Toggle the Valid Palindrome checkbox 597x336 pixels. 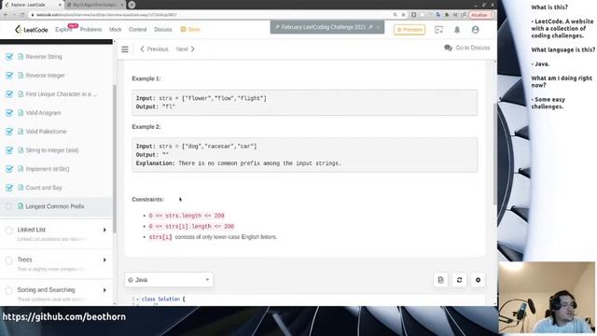[x=9, y=132]
